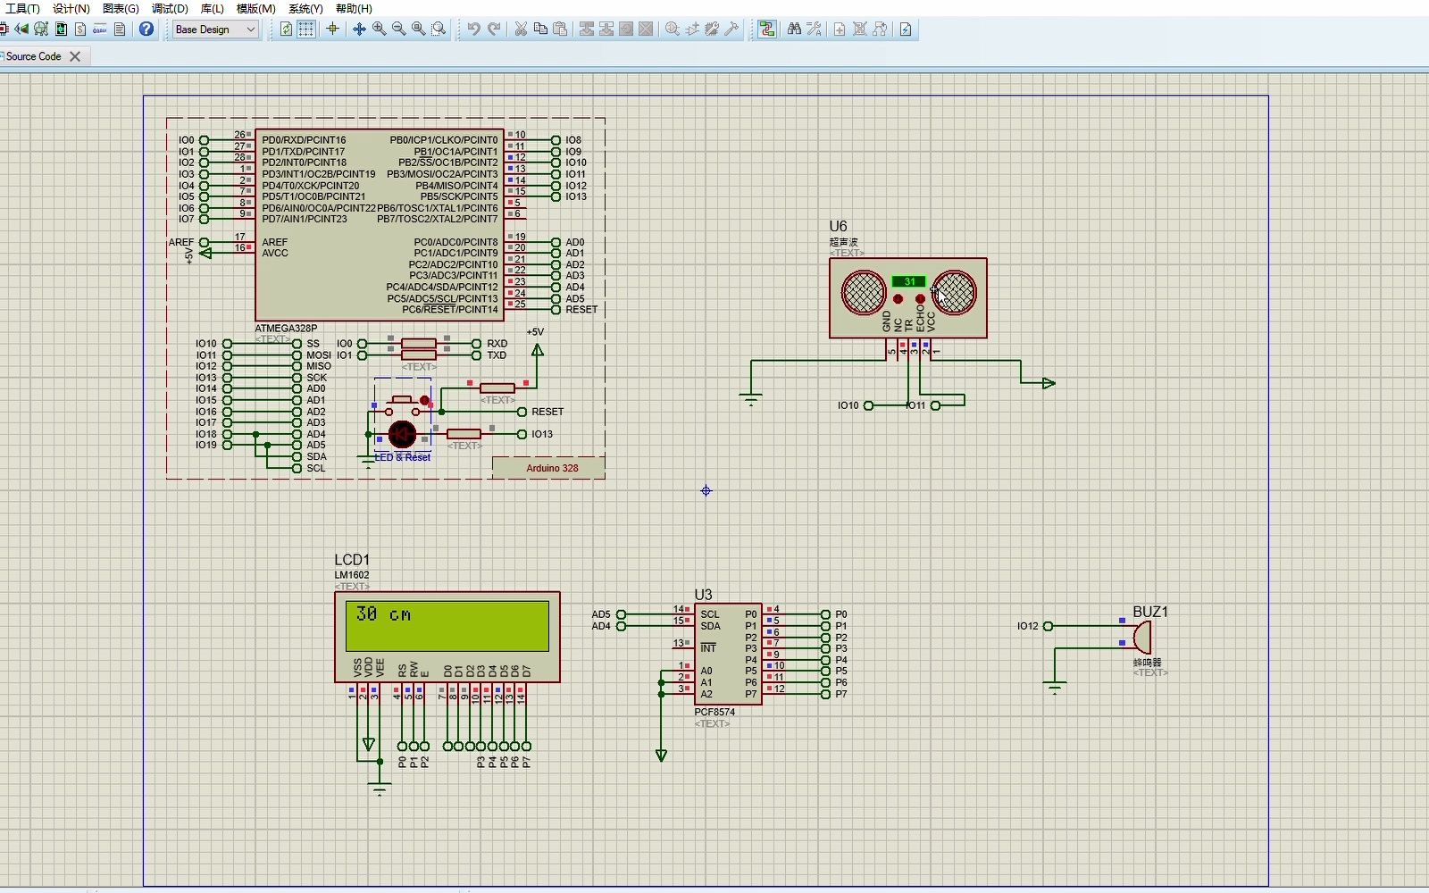Open the Base Design variant dropdown
The image size is (1429, 893).
click(x=215, y=29)
